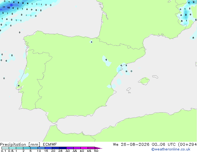Click the '00..06 UTC' time range text
Image resolution: width=197 pixels, height=152 pixels.
(x=163, y=145)
